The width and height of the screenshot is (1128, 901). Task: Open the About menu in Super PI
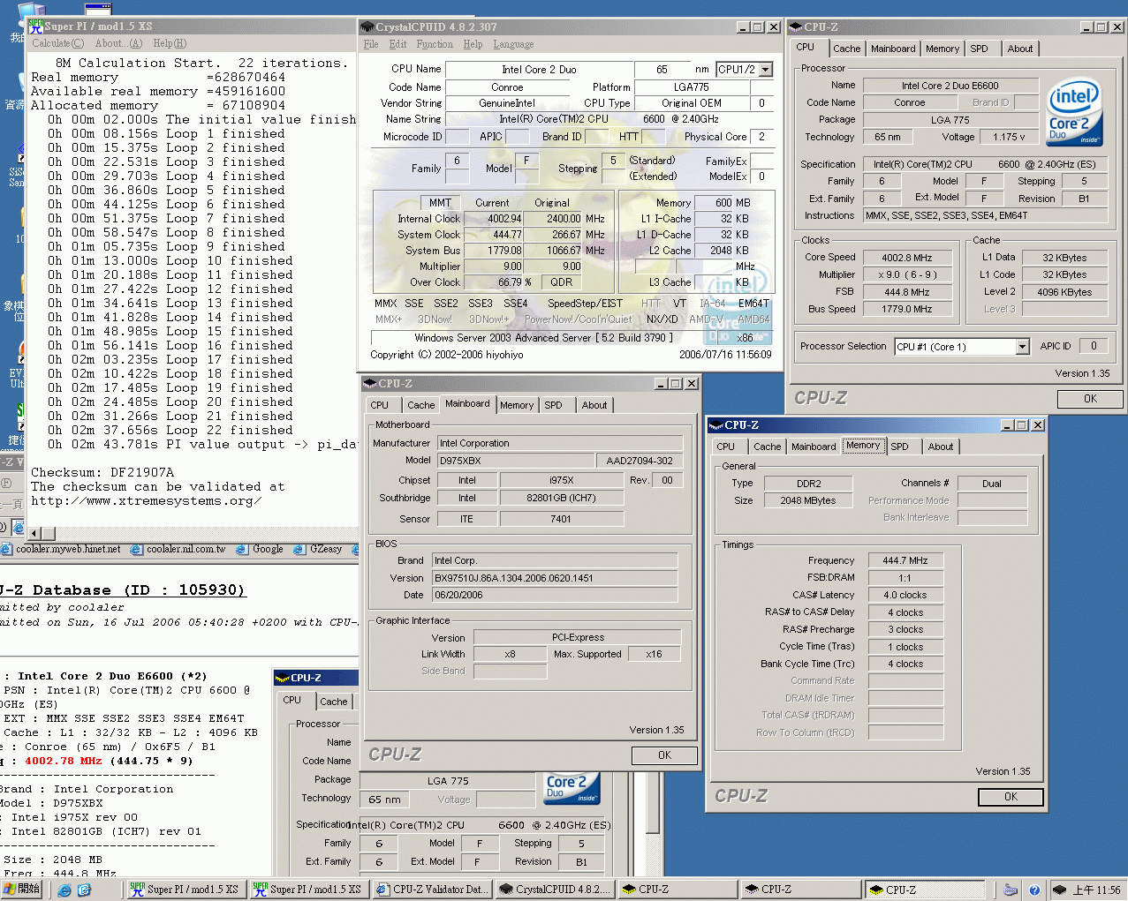click(x=117, y=43)
